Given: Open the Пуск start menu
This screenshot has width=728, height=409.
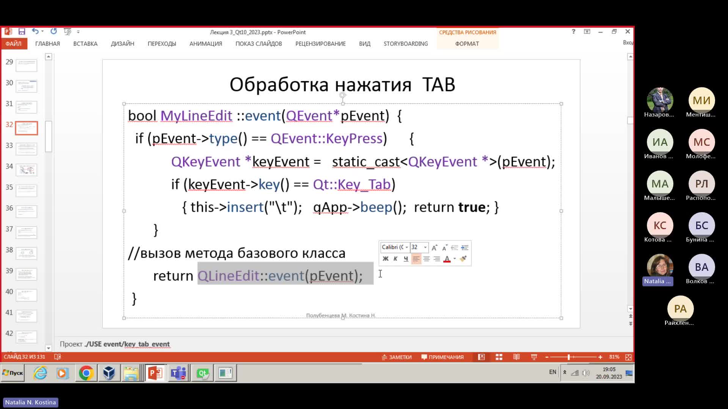Looking at the screenshot, I should point(13,373).
